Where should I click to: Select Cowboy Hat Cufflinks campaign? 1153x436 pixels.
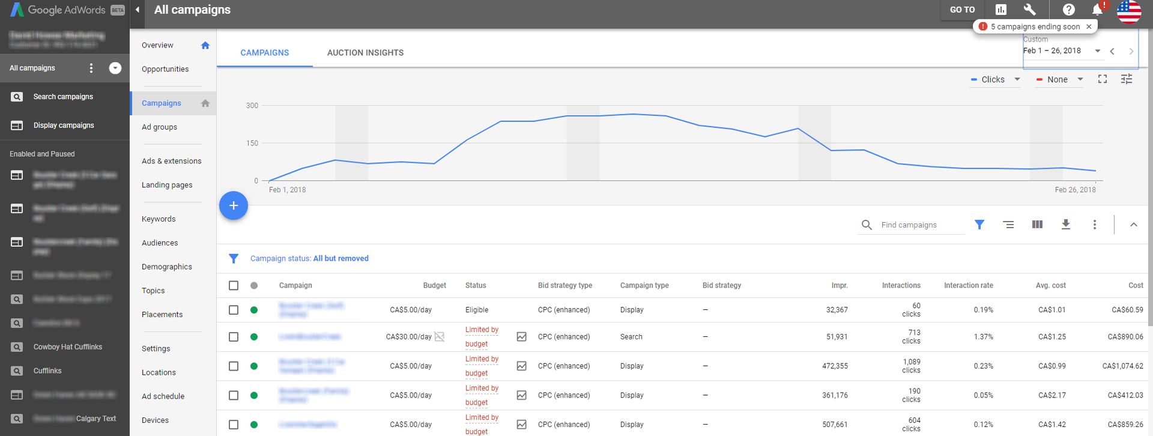[x=67, y=347]
